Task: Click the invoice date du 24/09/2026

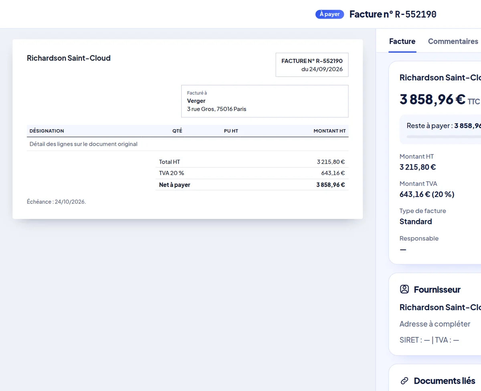Action: (322, 69)
